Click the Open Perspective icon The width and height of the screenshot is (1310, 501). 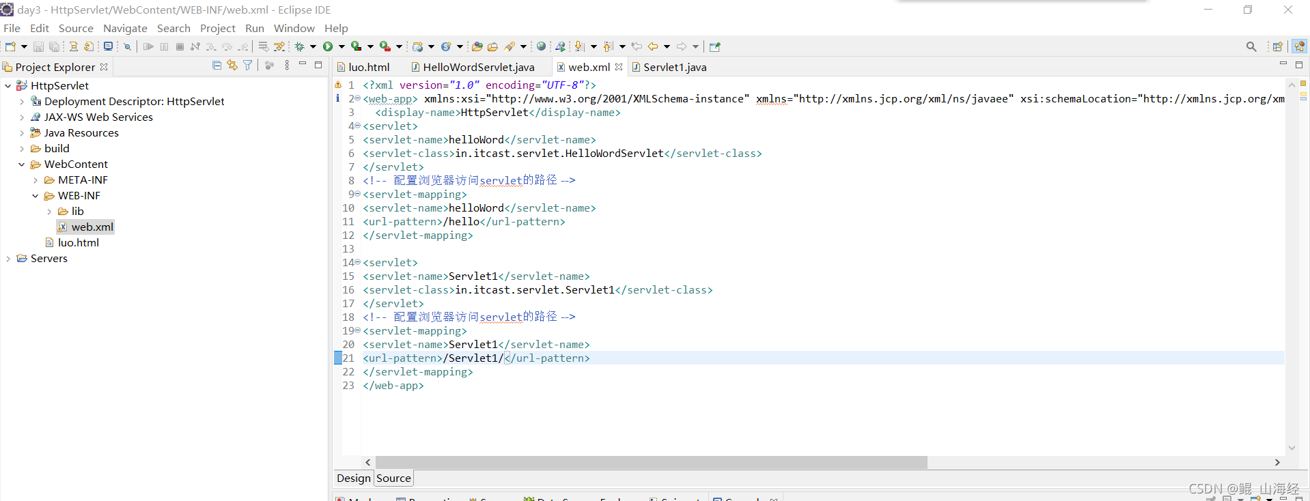(1277, 46)
